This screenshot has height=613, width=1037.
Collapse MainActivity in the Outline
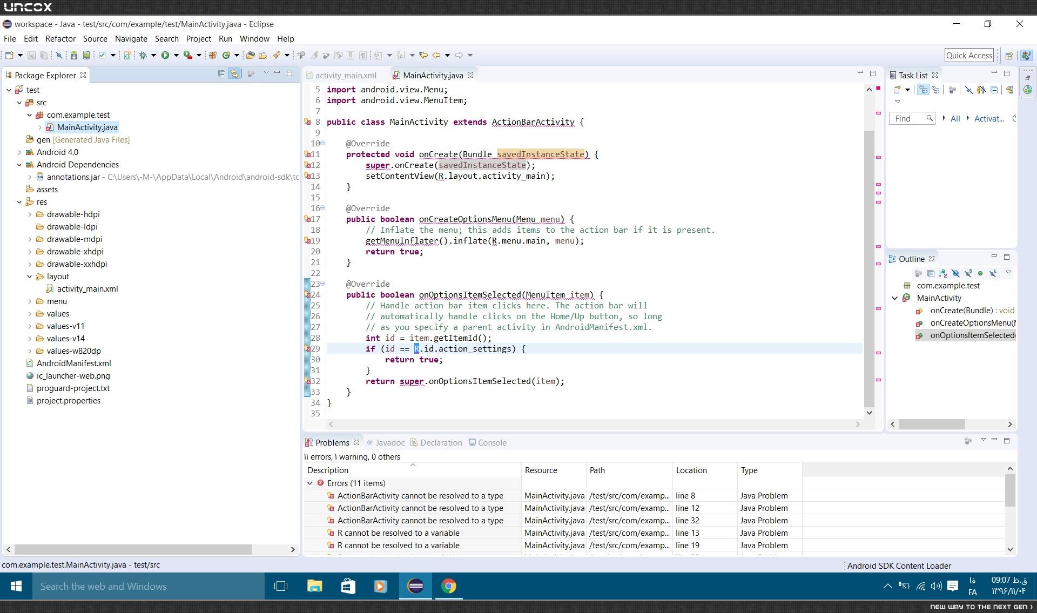click(895, 298)
